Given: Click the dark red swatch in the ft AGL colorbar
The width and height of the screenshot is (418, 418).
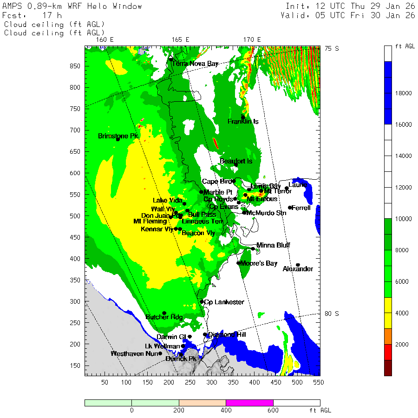Looking at the screenshot, I should point(388,368).
